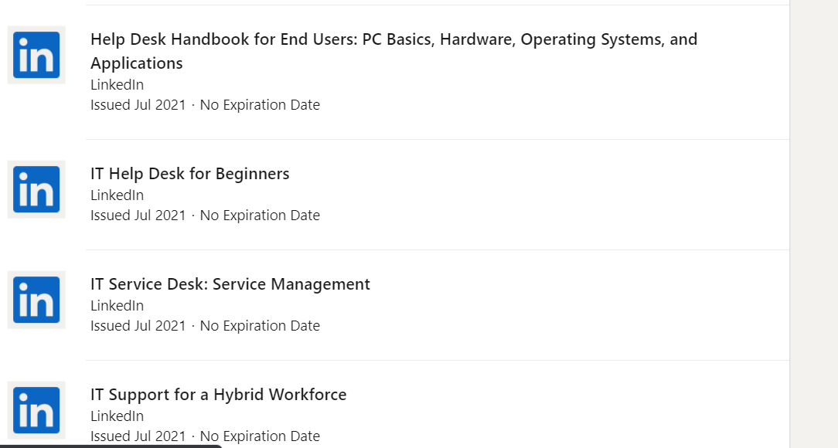This screenshot has width=838, height=448.
Task: Open IT Service Desk: Service Management title
Action: 230,284
